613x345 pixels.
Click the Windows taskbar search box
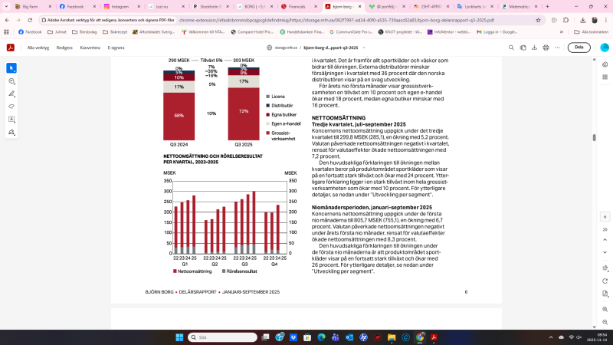tap(222, 337)
